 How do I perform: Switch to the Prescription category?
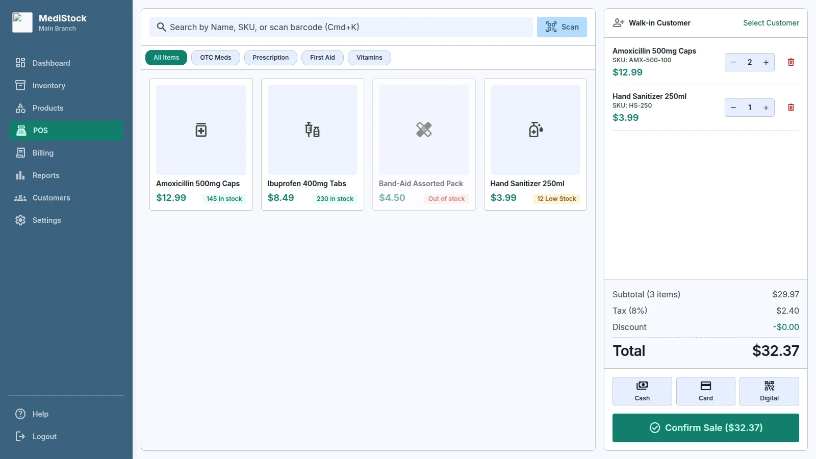[271, 58]
